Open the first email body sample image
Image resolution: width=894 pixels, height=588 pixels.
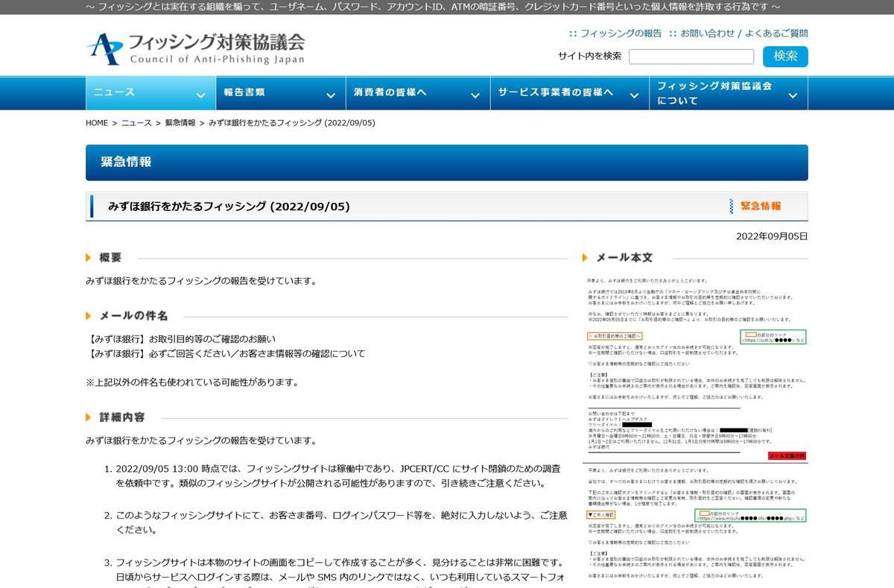tap(697, 367)
